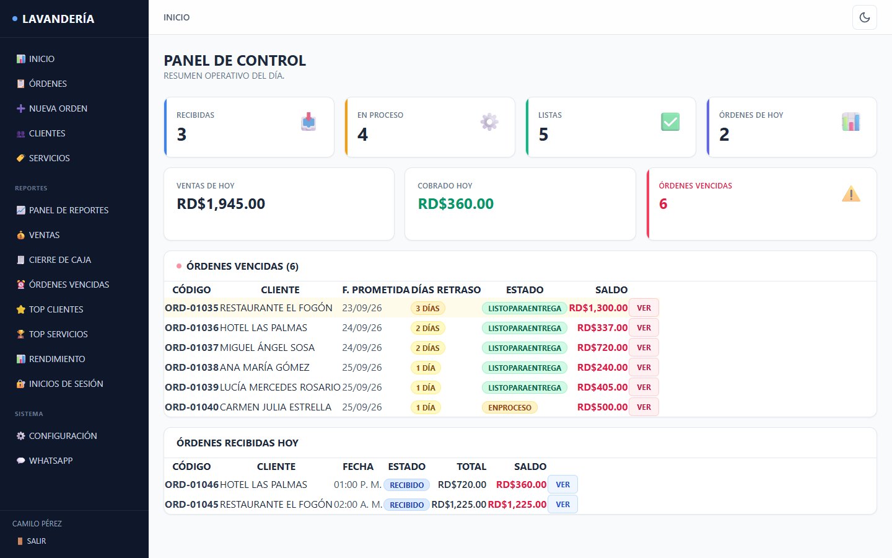
Task: Click the Servicios tag icon
Action: point(21,158)
